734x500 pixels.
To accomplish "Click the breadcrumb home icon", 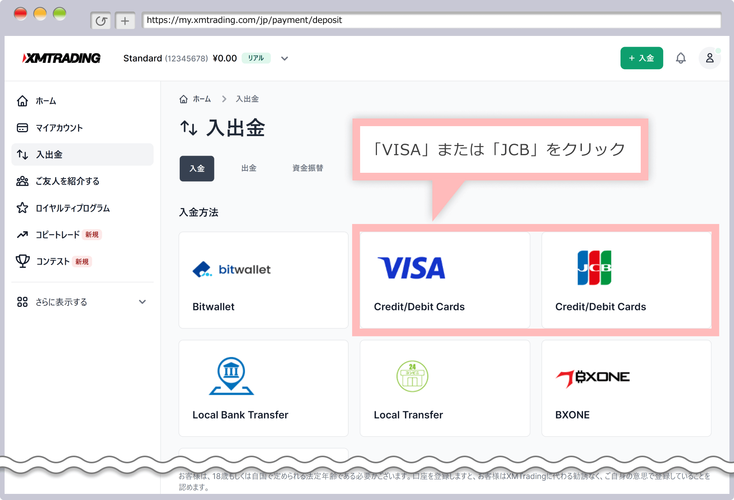I will tap(183, 99).
